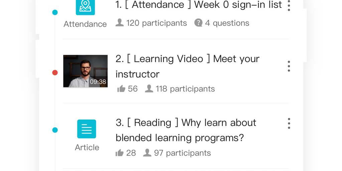Click the blue timeline dot for Attendance

(x=55, y=12)
